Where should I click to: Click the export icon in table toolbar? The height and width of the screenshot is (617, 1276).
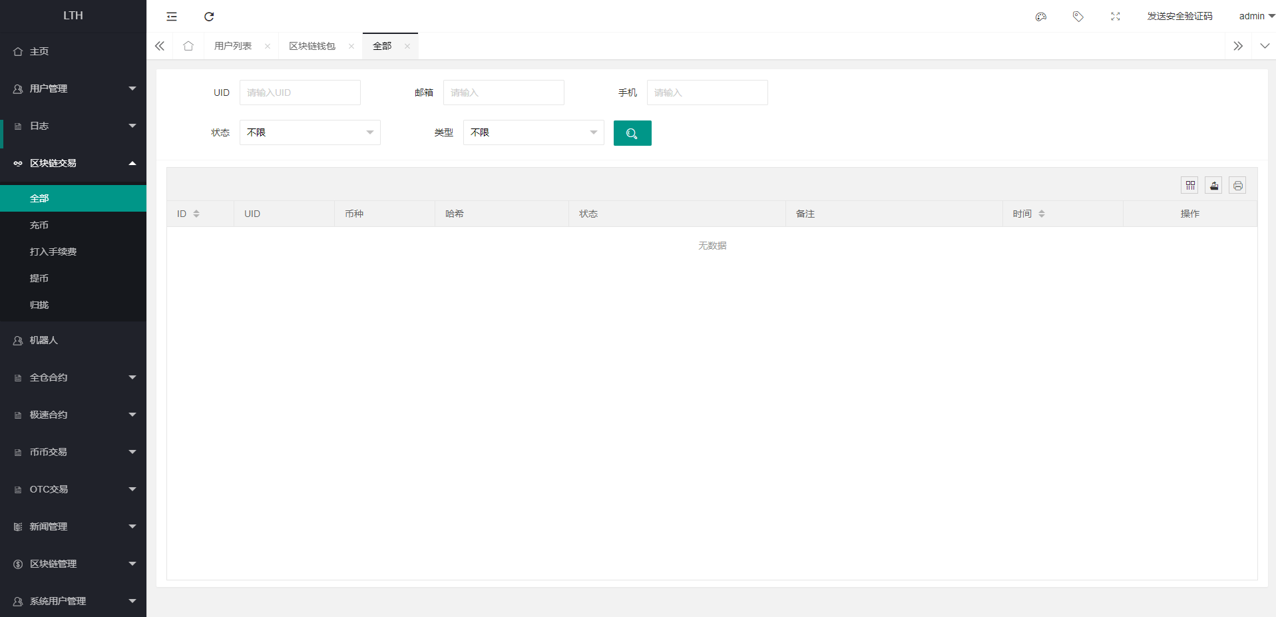point(1214,186)
